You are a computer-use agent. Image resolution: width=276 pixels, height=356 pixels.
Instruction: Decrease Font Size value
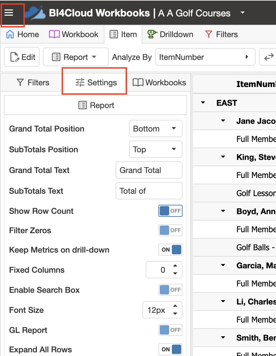tap(175, 314)
